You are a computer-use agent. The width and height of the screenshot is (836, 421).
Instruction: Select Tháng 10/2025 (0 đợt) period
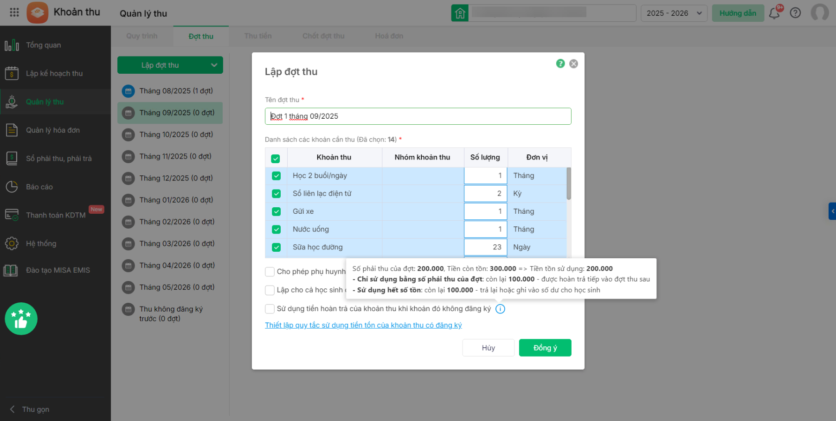pyautogui.click(x=170, y=134)
